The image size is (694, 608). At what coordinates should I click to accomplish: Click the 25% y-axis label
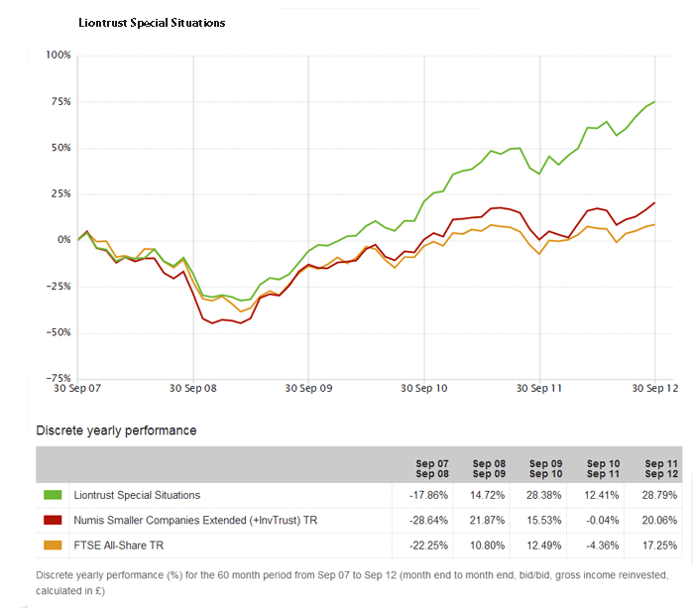coord(60,193)
